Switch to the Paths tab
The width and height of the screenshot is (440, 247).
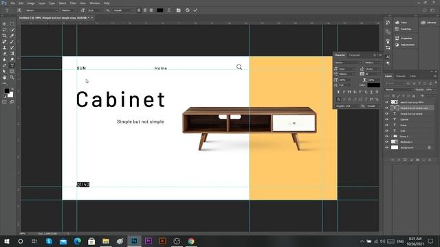point(412,76)
